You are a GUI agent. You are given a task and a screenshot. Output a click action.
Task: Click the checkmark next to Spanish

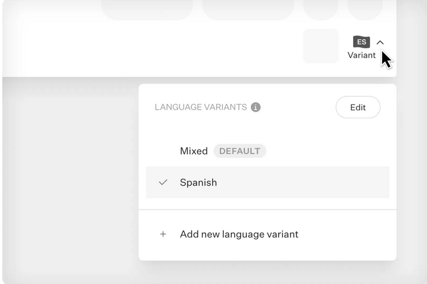click(x=163, y=182)
